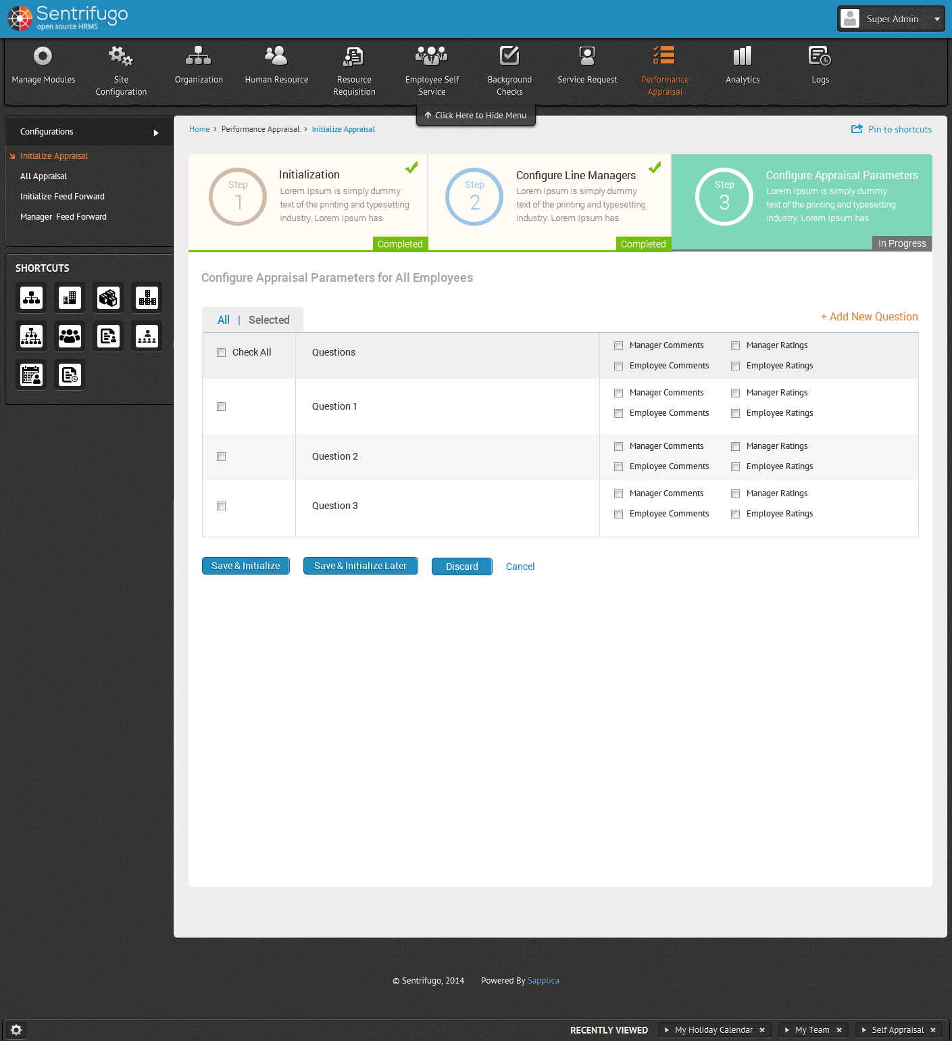Remove My Holiday Calendar from recently viewed
The image size is (952, 1041).
click(x=762, y=1030)
